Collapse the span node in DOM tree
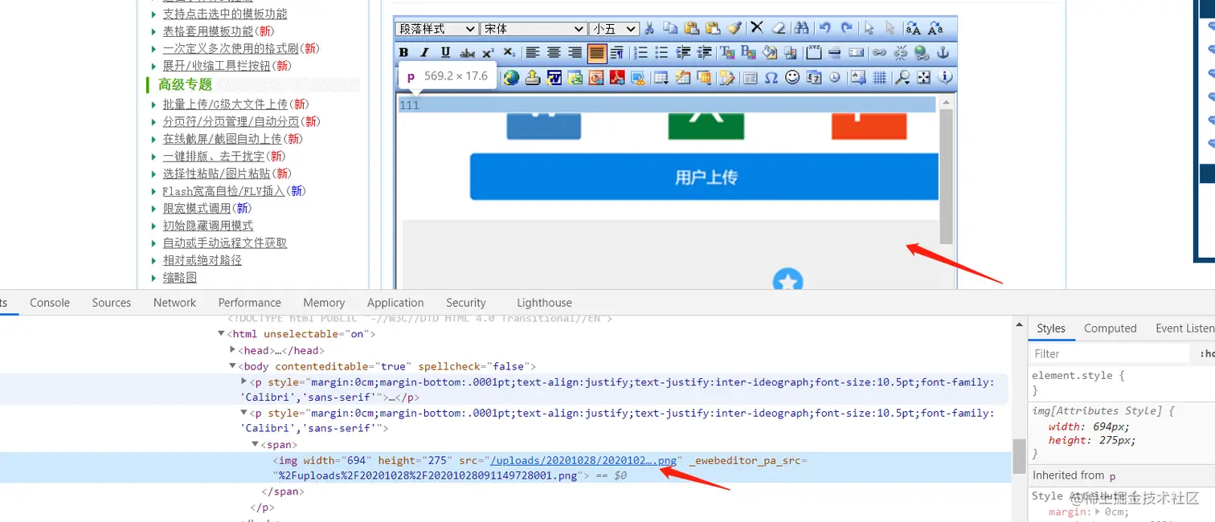This screenshot has width=1215, height=522. point(256,444)
